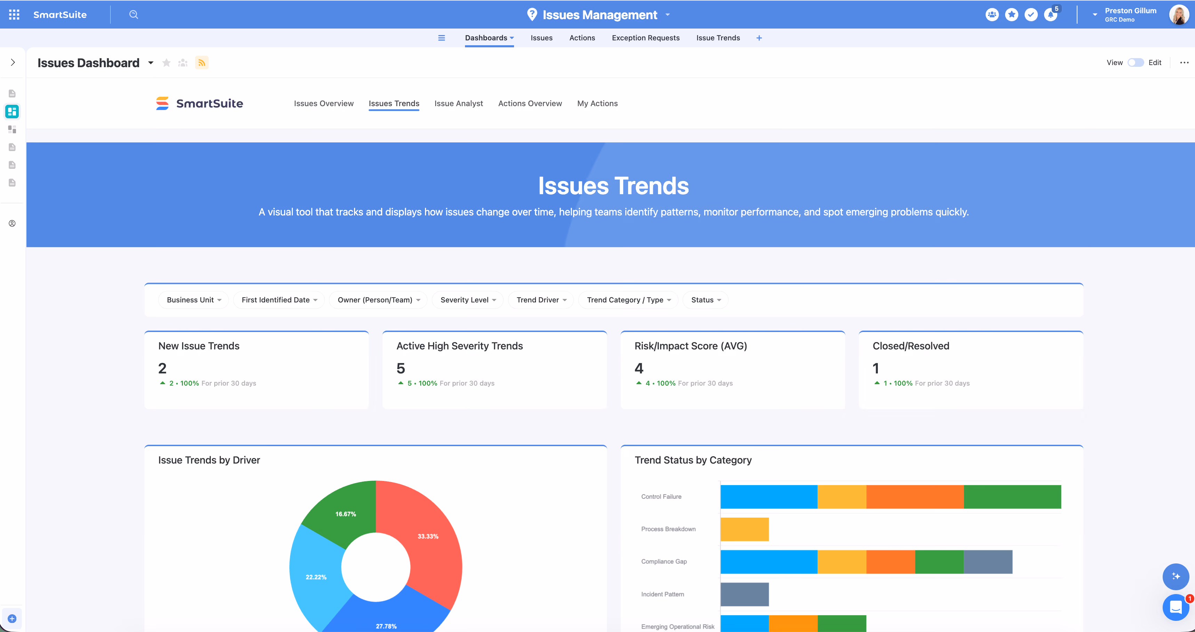1195x632 pixels.
Task: Go to Issue Analyst page link
Action: click(x=458, y=103)
